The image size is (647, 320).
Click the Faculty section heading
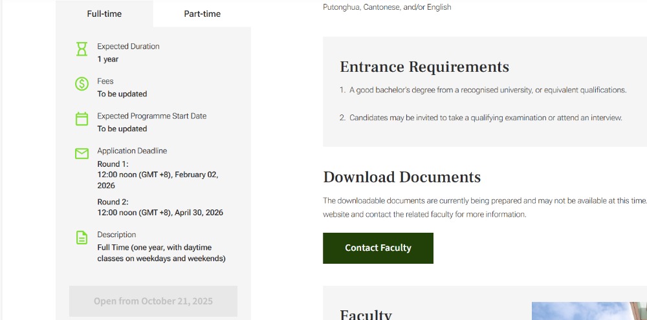366,314
